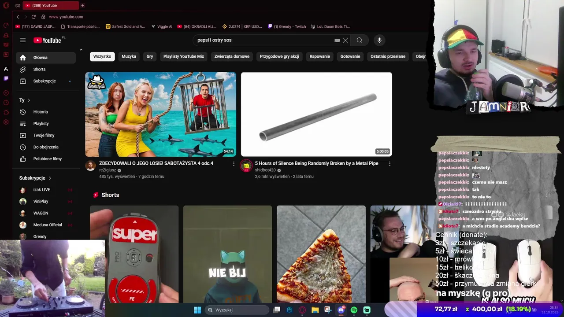The height and width of the screenshot is (317, 564).
Task: Open Twoje filmy in the sidebar
Action: pyautogui.click(x=46, y=135)
